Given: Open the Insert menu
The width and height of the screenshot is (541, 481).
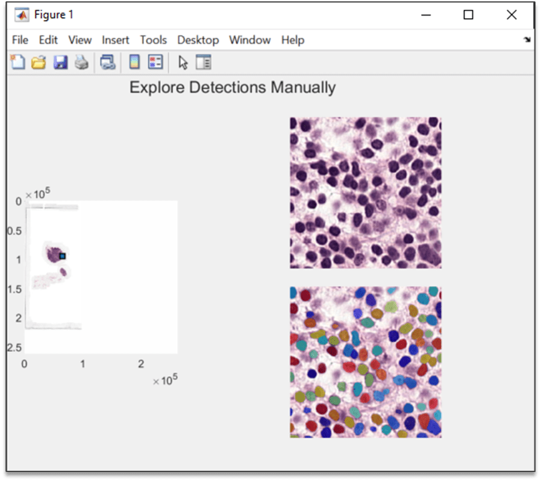Looking at the screenshot, I should click(x=115, y=40).
